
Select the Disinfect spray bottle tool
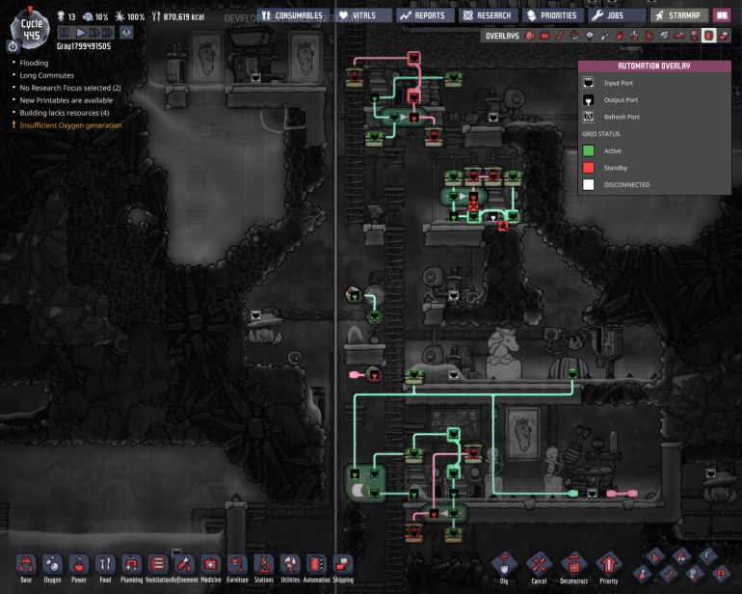tap(642, 575)
